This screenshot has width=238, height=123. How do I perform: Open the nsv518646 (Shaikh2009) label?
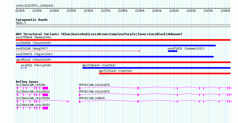[34, 43]
